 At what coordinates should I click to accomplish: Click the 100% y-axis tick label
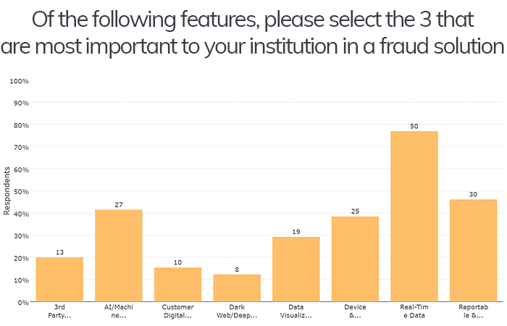(19, 81)
